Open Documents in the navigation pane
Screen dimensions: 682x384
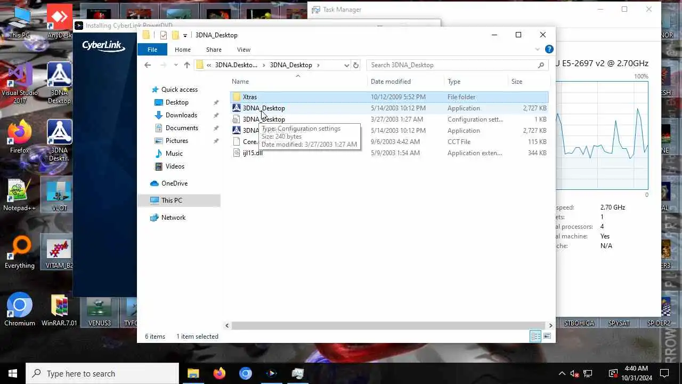point(182,128)
